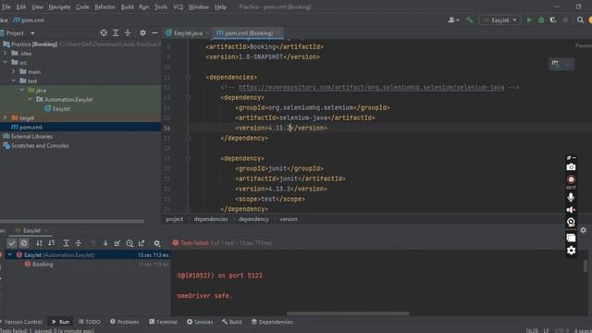Open the Navigate menu
Viewport: 592px width, 333px height.
tap(59, 6)
